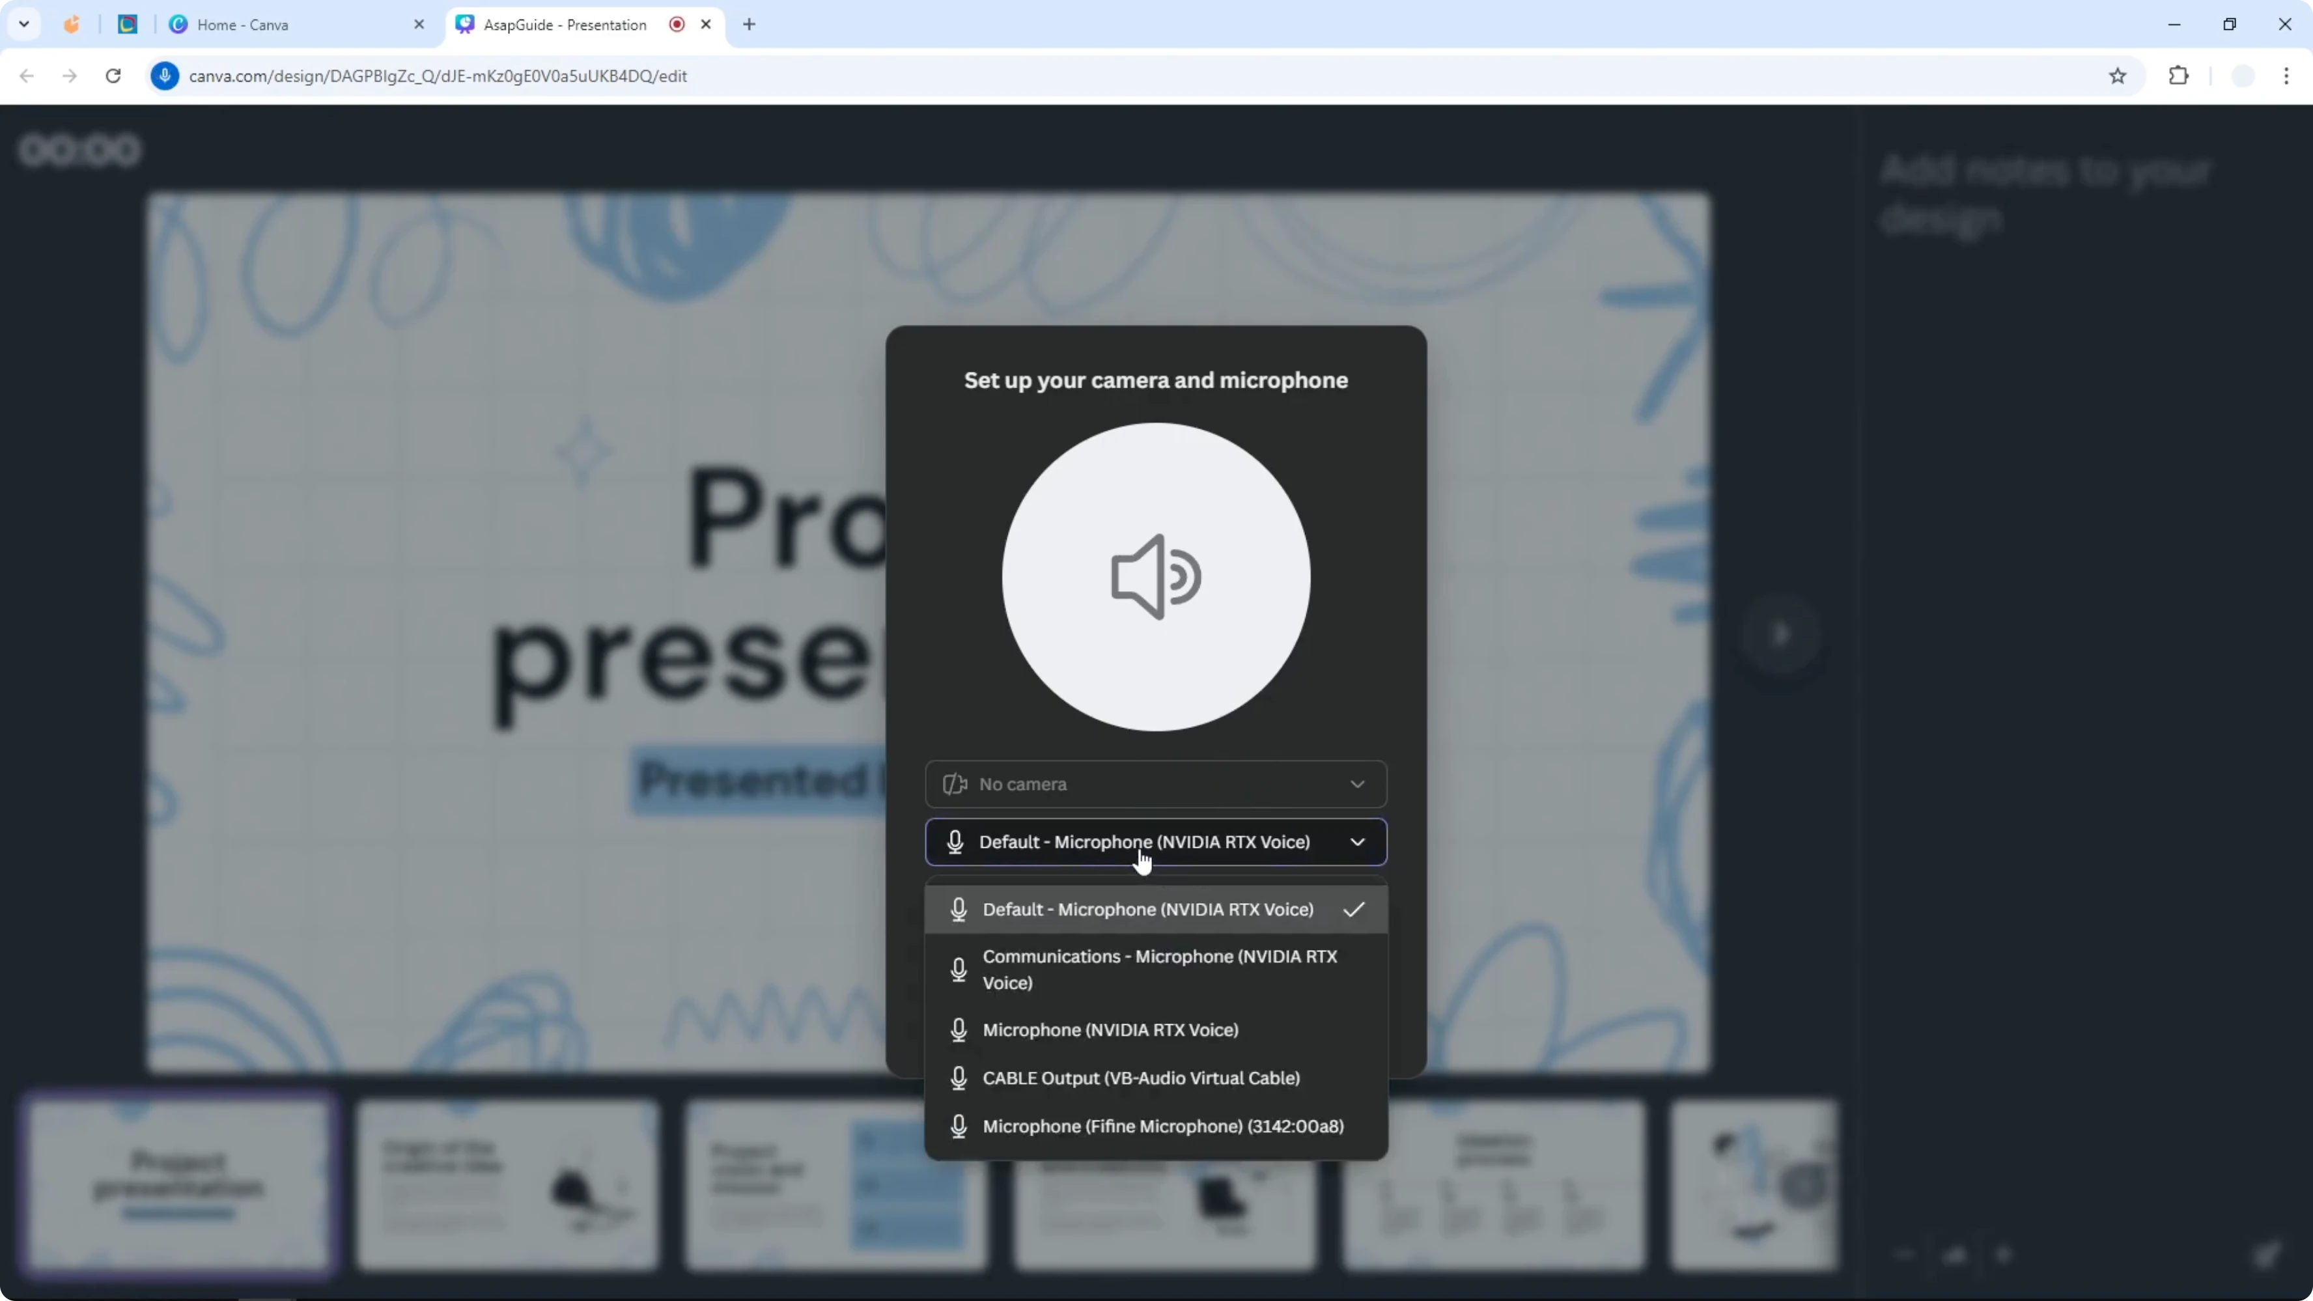The width and height of the screenshot is (2313, 1301).
Task: Select the last visible slide thumbnail
Action: pos(1754,1185)
